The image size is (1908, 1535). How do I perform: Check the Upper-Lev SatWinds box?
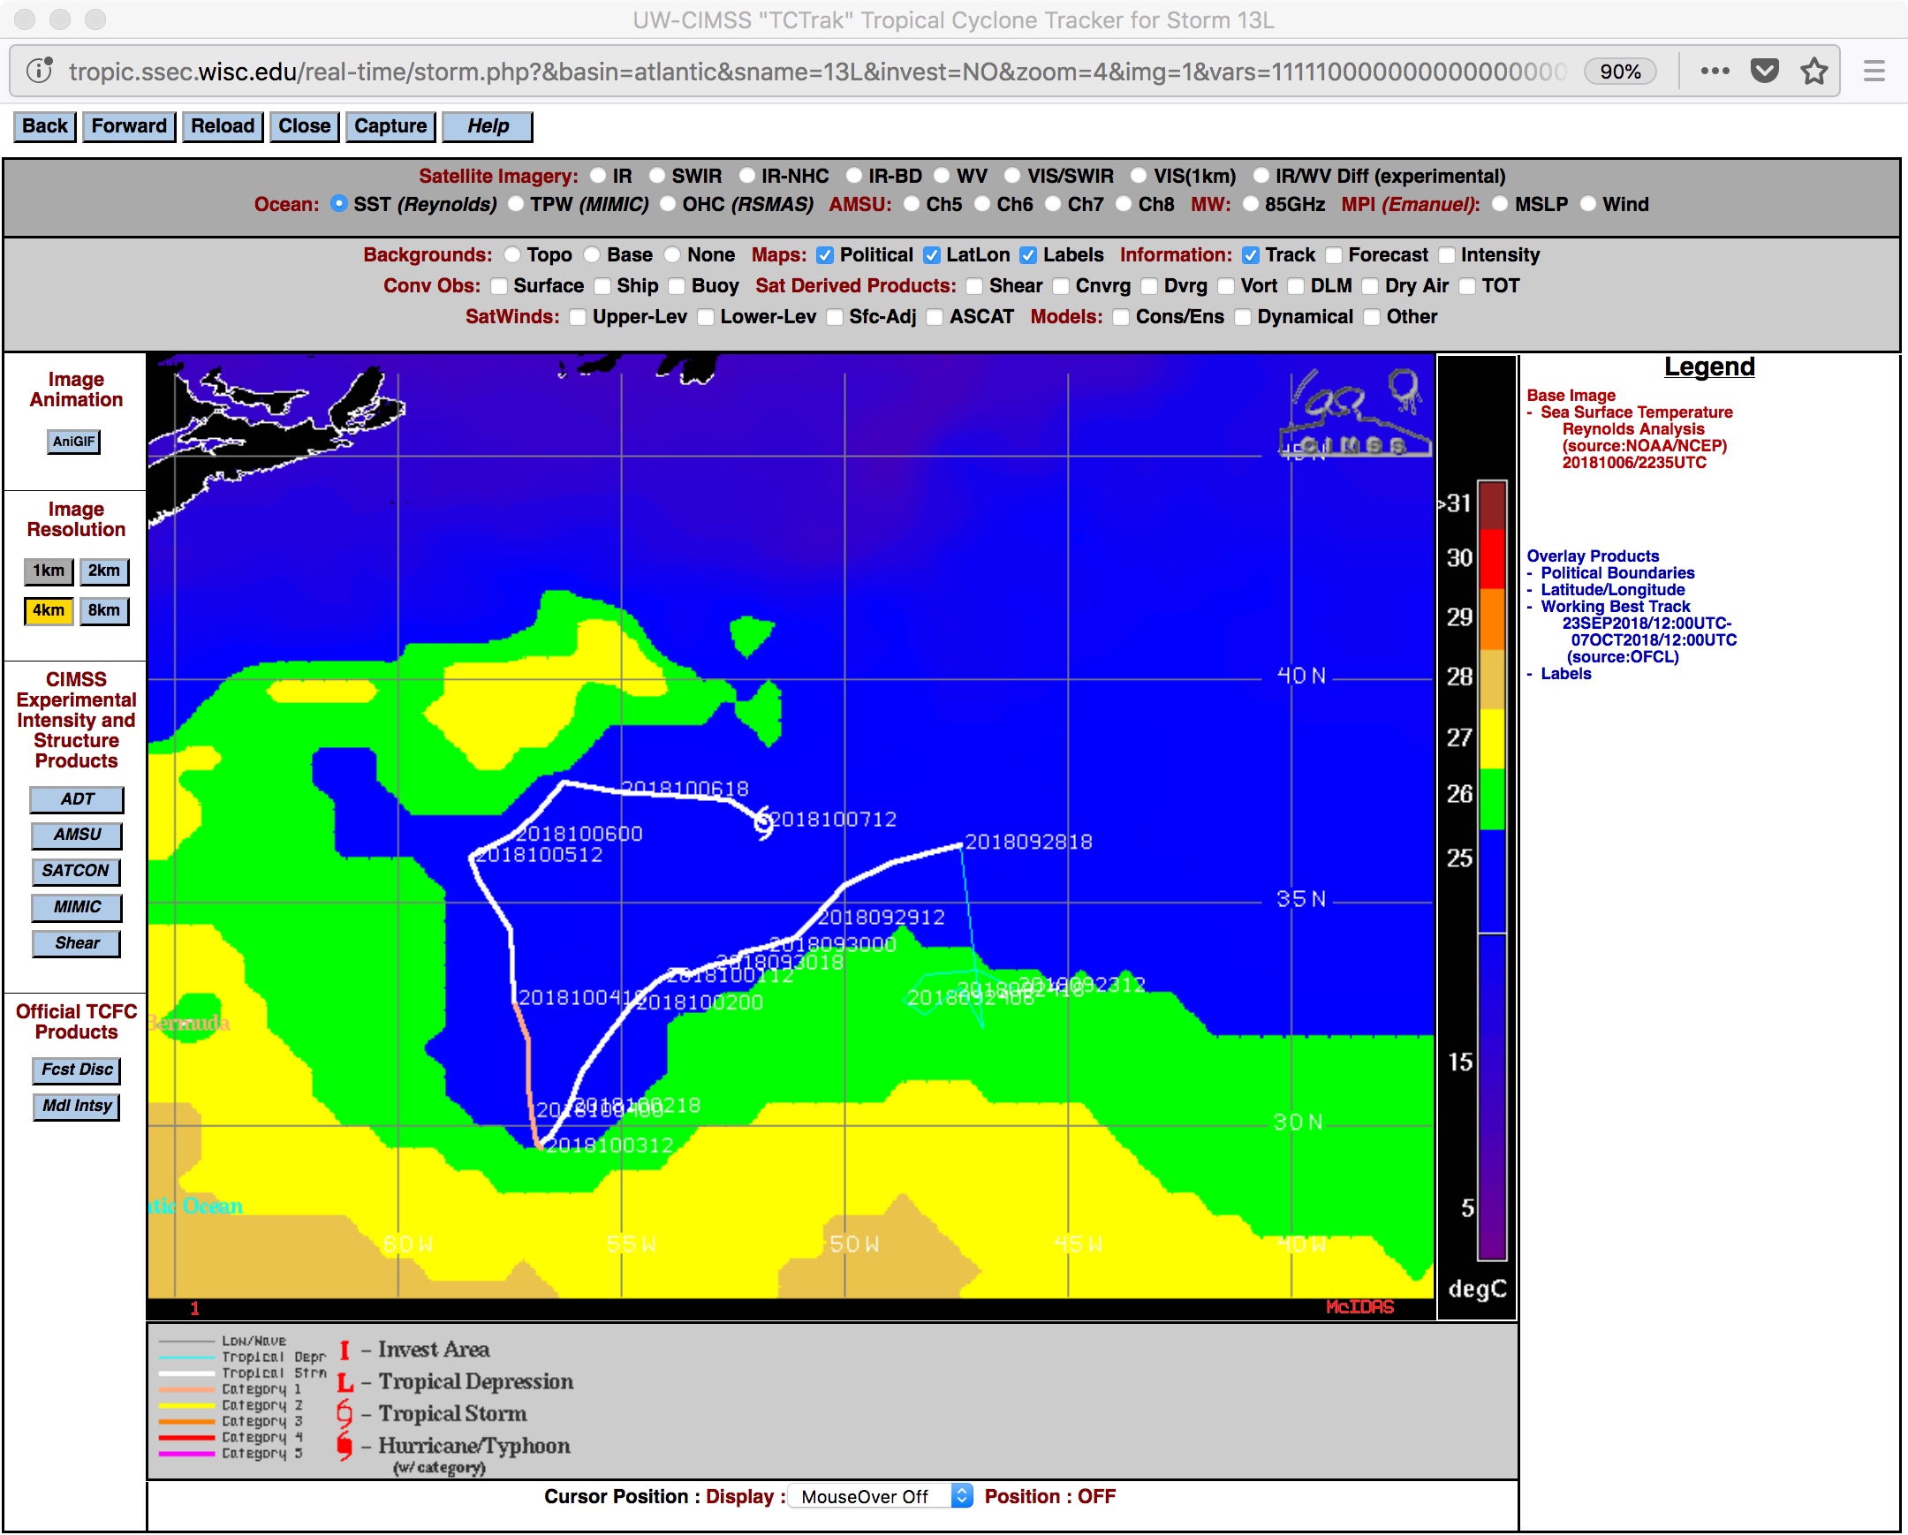pos(578,317)
